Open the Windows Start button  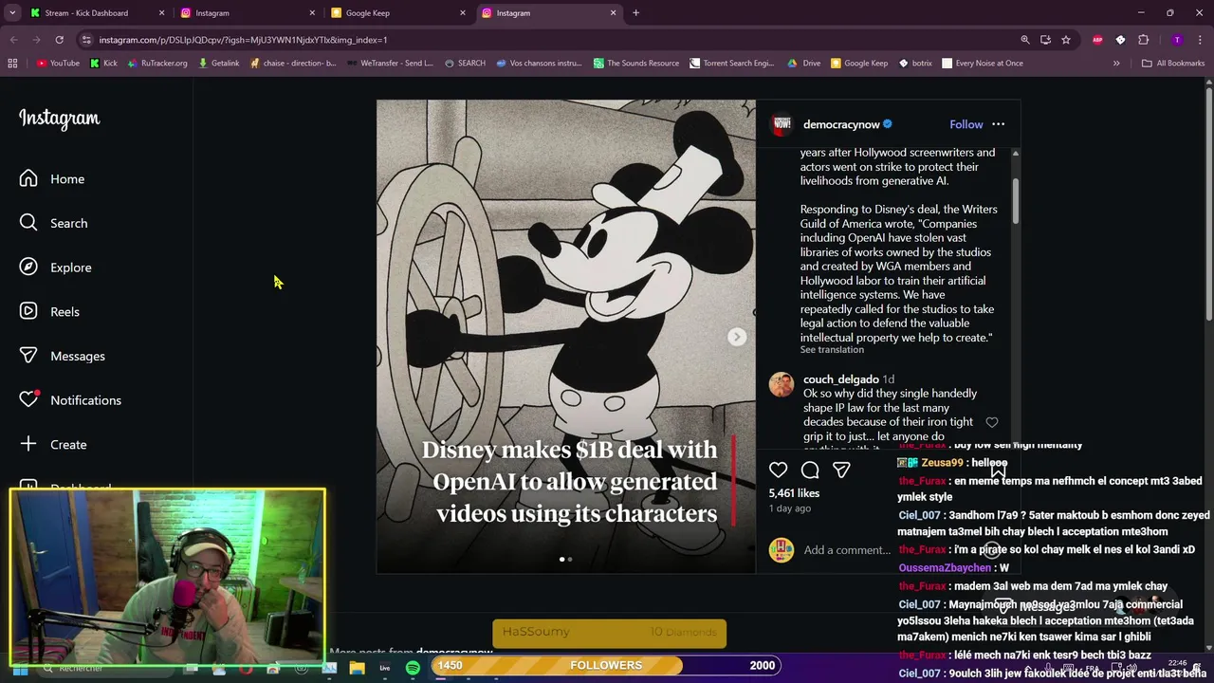[x=19, y=669]
